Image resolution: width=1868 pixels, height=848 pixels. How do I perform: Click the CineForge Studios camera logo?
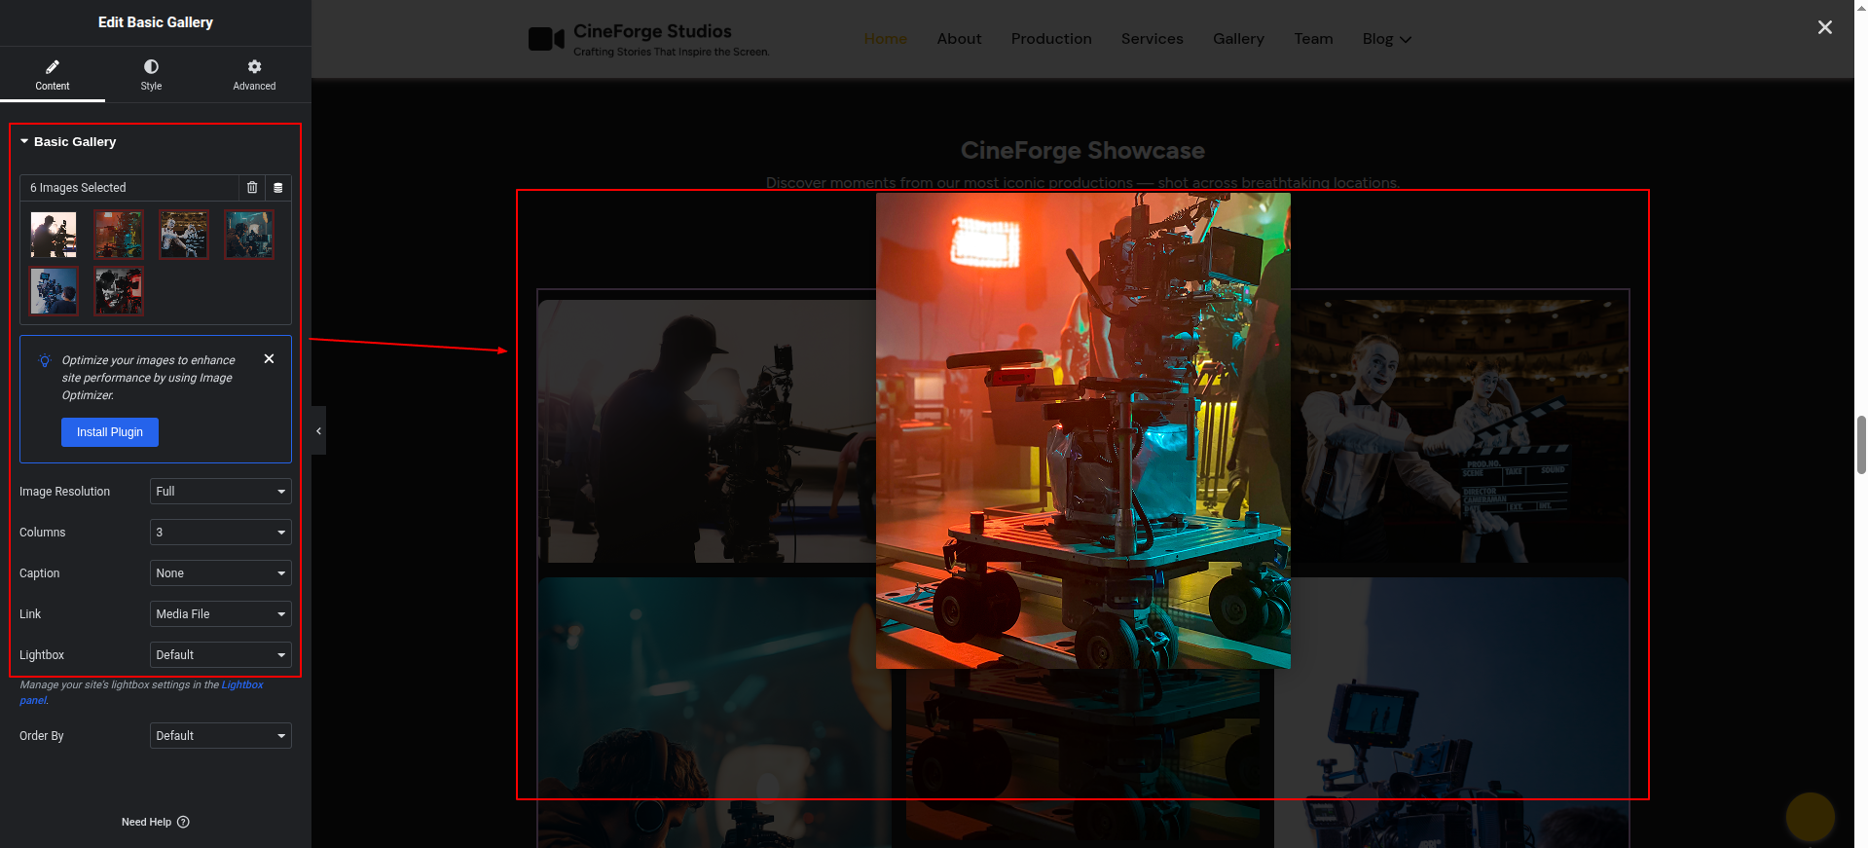546,39
